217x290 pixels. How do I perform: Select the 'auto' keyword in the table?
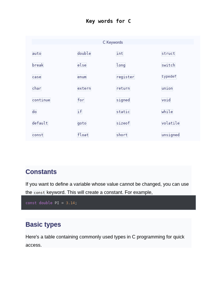pos(37,54)
